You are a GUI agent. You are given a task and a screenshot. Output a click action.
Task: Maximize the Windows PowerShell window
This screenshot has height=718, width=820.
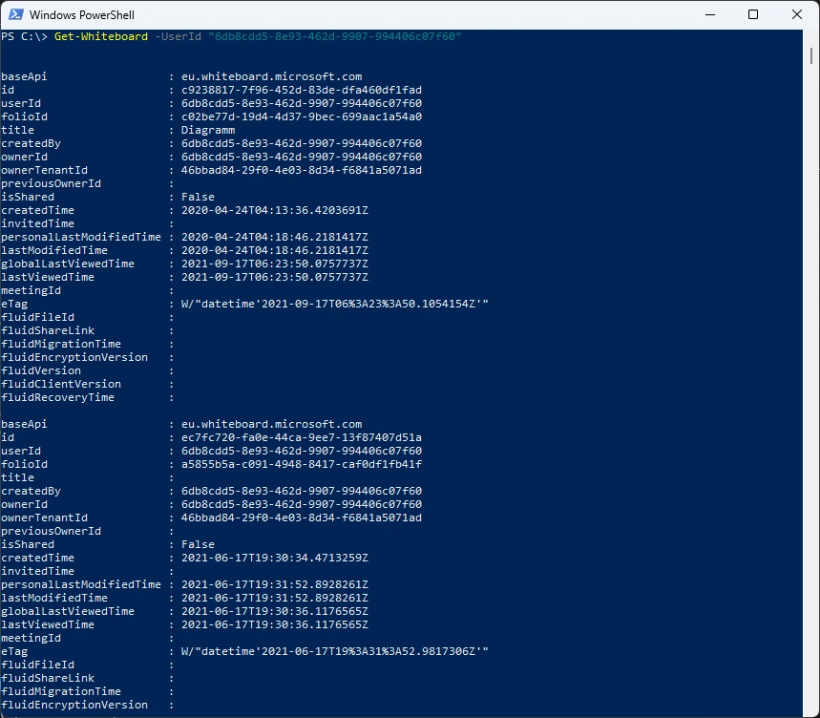pyautogui.click(x=753, y=15)
